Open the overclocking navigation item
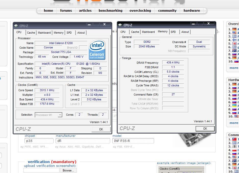 (x=140, y=10)
